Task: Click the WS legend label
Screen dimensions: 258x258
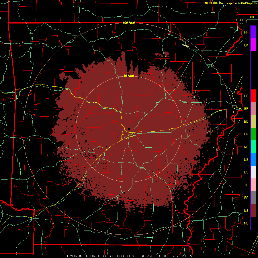Action: point(246,159)
